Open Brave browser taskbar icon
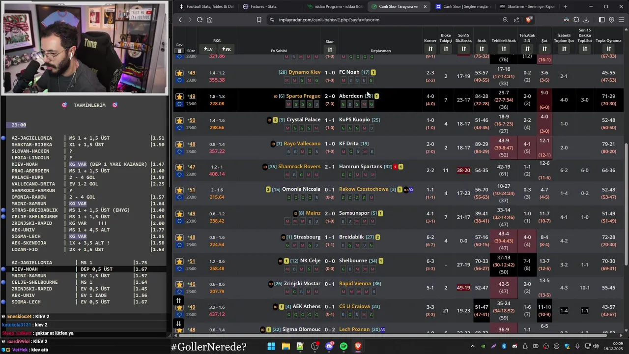This screenshot has height=354, width=629. 358,346
